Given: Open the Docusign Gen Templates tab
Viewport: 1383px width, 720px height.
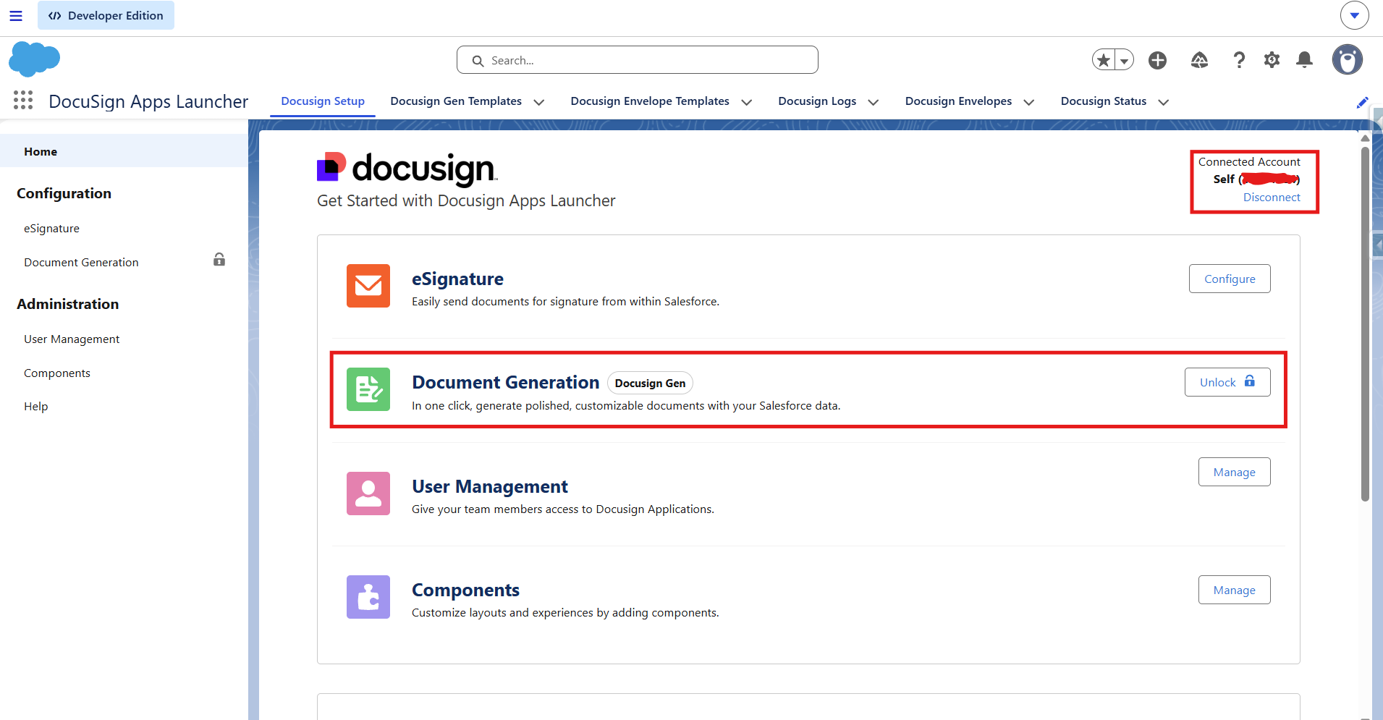Looking at the screenshot, I should click(456, 101).
